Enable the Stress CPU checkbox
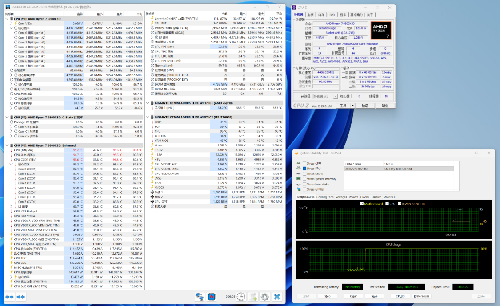Viewport: 500px width, 306px height. [304, 163]
